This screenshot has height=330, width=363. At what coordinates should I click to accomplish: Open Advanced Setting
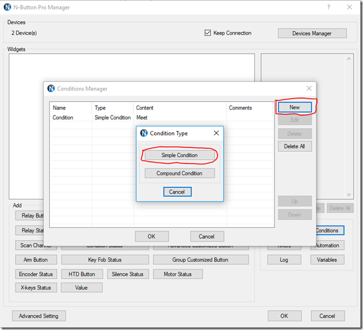[39, 316]
